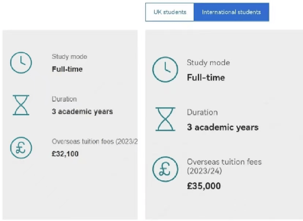Click the Full-time value in the £35,000 panel
The height and width of the screenshot is (221, 303).
click(x=206, y=78)
